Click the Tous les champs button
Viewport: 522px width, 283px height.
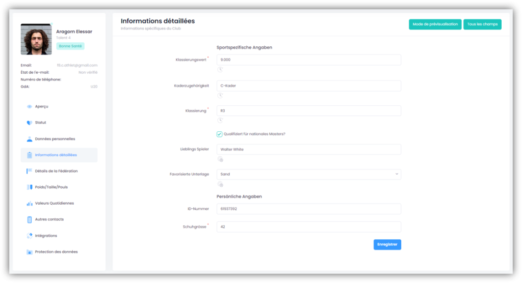tap(482, 24)
